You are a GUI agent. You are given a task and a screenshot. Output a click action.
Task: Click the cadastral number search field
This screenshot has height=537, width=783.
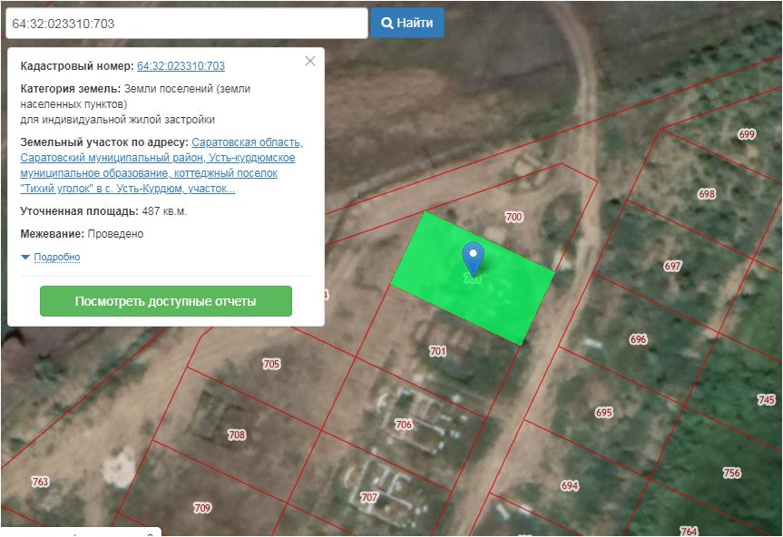pos(186,23)
